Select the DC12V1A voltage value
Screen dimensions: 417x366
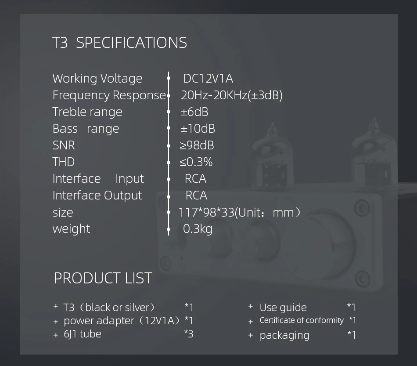208,79
